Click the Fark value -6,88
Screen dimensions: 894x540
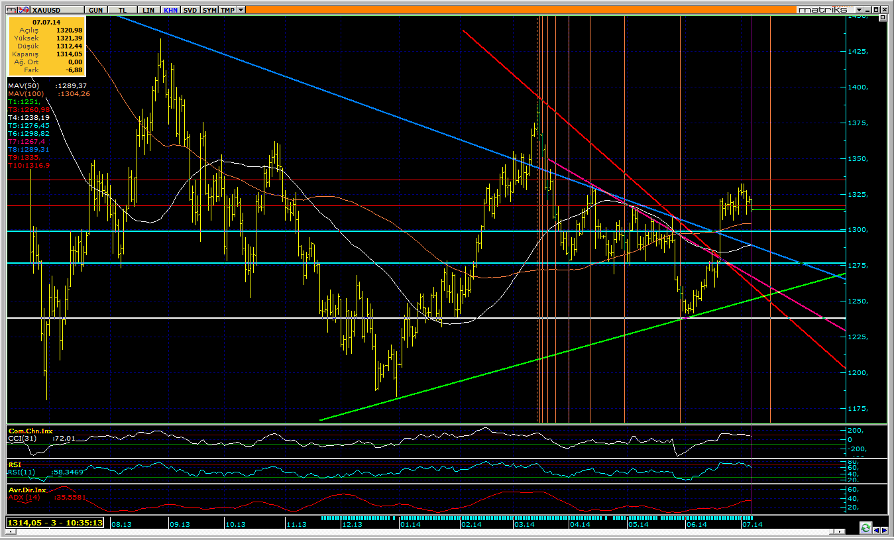[x=73, y=70]
